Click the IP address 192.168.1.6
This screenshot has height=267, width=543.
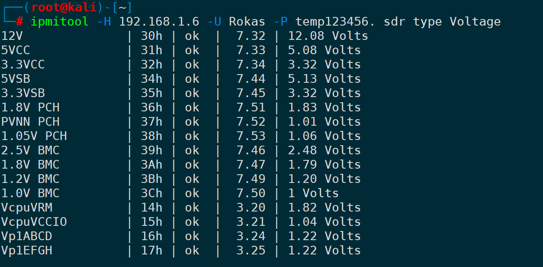[x=159, y=21]
